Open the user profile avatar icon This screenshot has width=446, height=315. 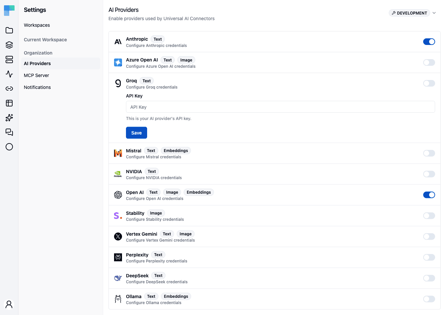(9, 304)
